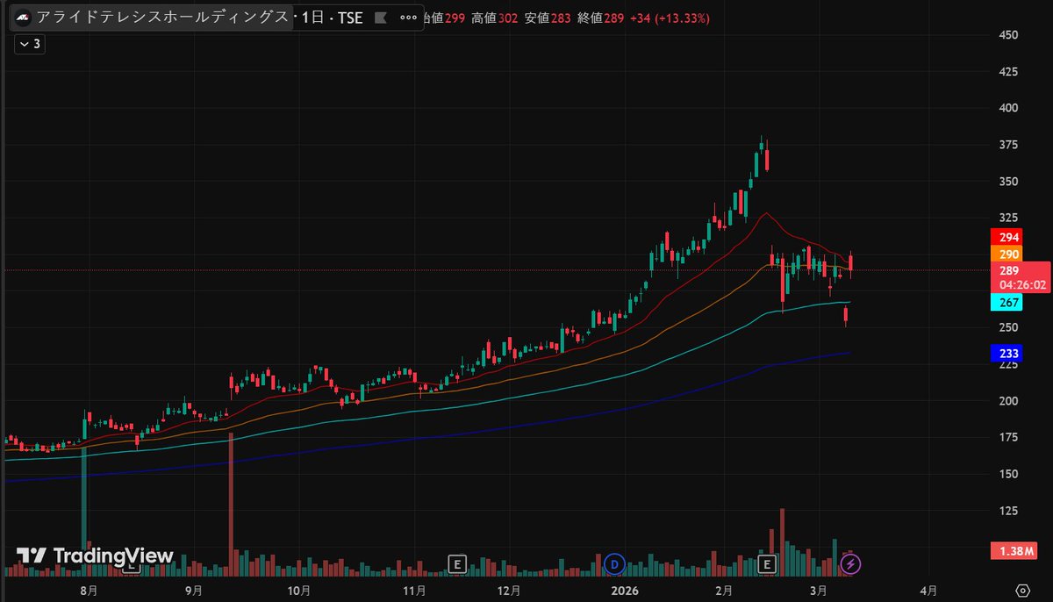Click the blue dividend D marker

point(615,563)
